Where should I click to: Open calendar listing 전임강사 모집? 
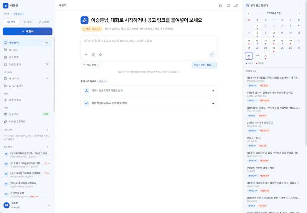coord(274,141)
